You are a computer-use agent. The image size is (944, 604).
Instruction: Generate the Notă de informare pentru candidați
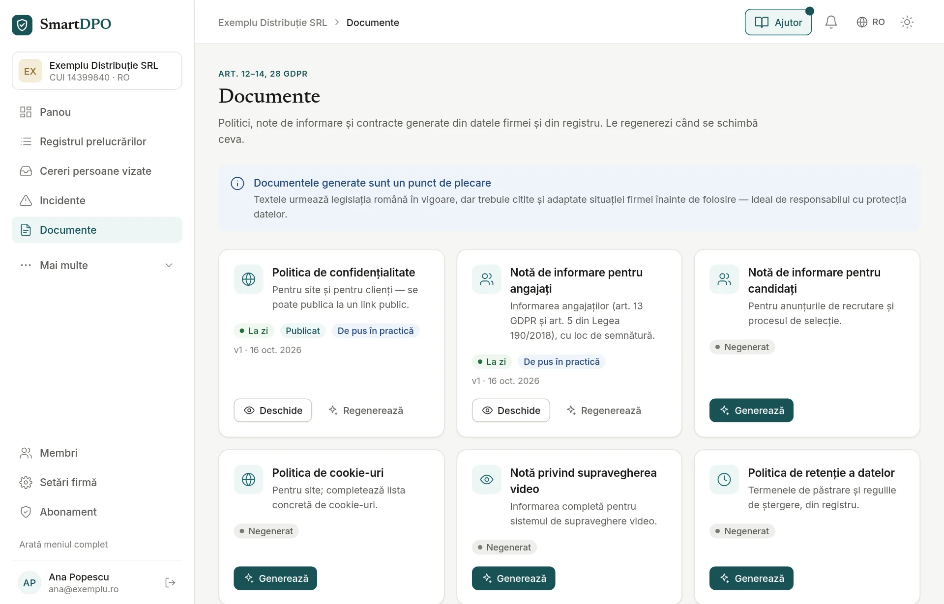(751, 410)
